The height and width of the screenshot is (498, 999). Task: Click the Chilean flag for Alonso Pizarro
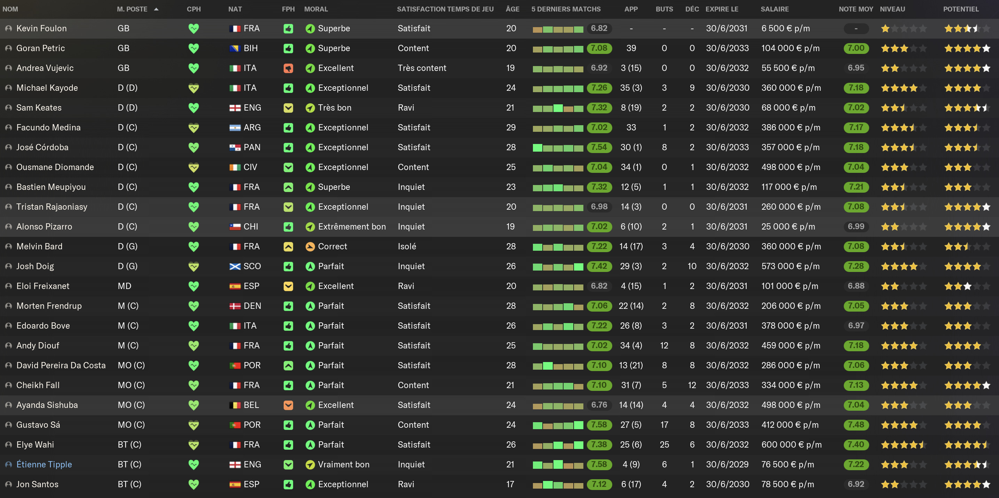(x=235, y=227)
